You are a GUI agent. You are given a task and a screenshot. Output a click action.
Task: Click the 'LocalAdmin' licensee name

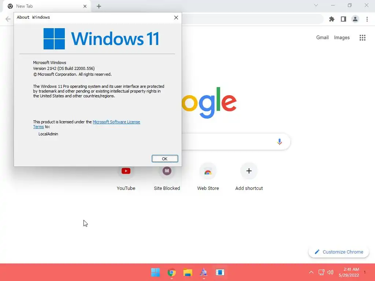click(48, 134)
